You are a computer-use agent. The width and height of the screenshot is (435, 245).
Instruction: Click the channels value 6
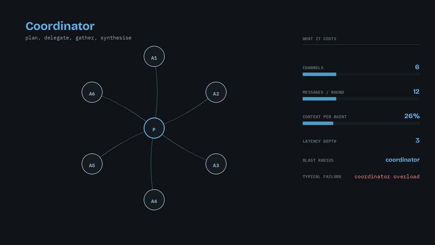pos(417,67)
